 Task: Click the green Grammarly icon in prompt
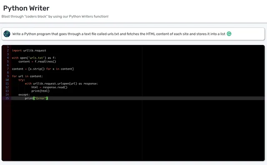229,34
